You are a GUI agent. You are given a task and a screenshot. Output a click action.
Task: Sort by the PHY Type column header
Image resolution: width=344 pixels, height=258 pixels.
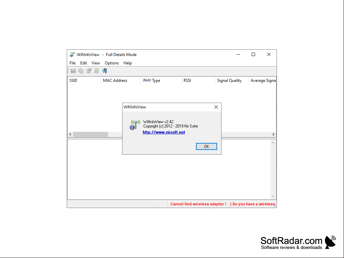click(161, 81)
